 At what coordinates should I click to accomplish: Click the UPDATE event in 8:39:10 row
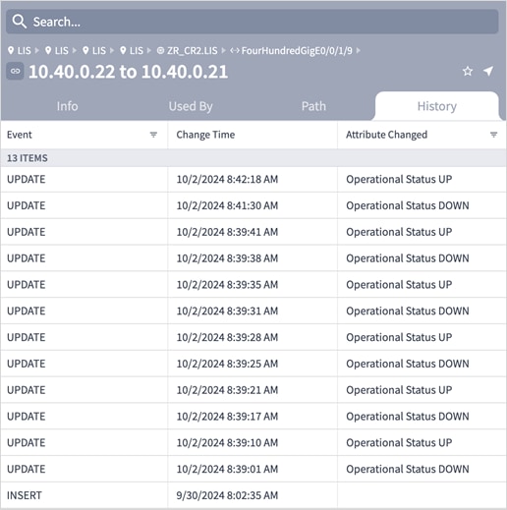click(x=84, y=443)
